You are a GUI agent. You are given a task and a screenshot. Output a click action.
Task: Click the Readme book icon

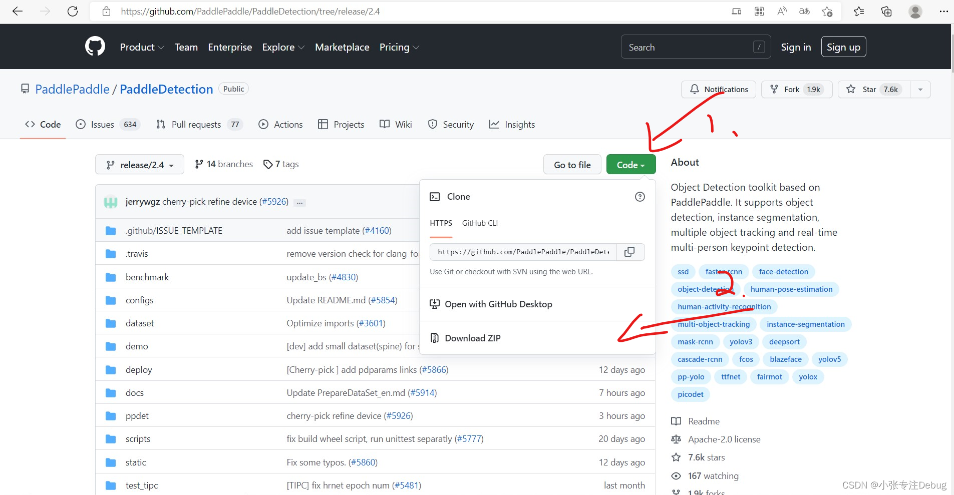point(676,421)
